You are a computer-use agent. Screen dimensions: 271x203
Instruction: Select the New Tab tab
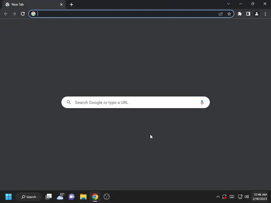coord(34,4)
